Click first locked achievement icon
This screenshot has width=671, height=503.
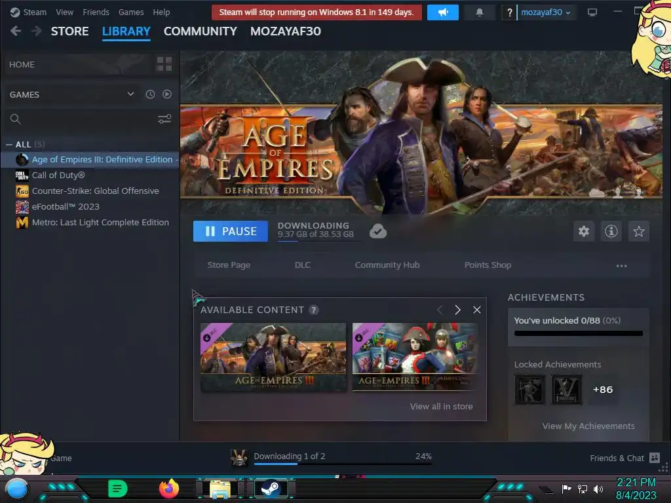click(x=529, y=389)
